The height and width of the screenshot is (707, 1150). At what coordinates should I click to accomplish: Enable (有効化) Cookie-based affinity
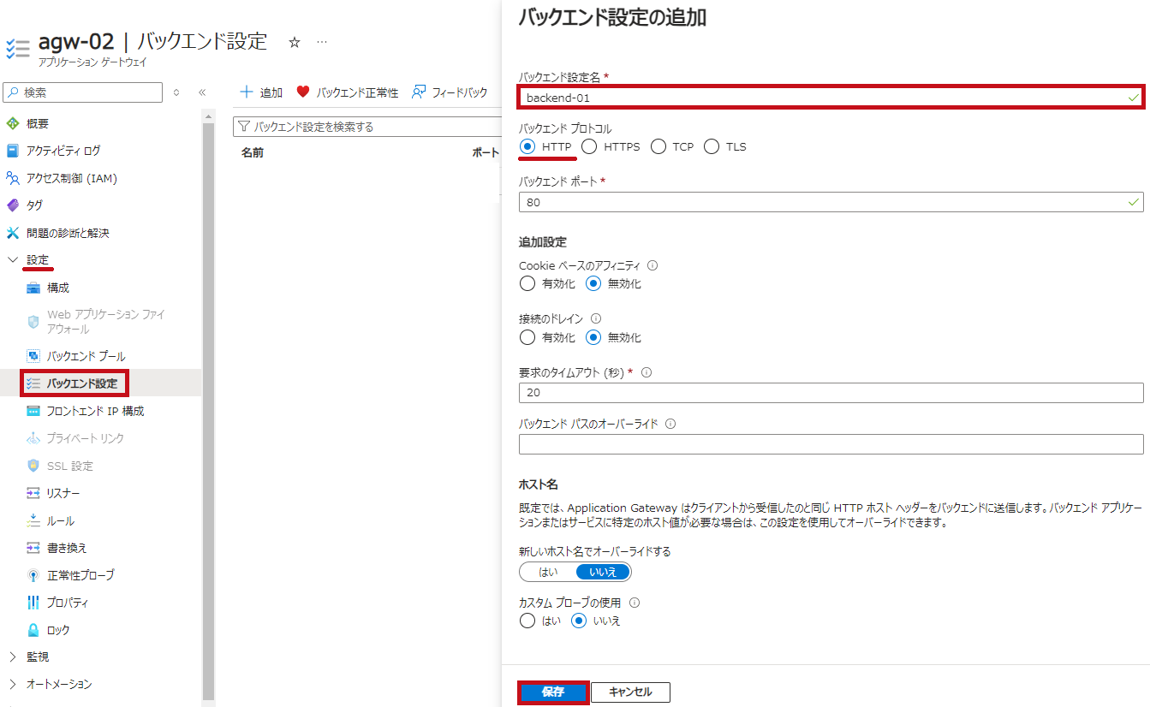pos(527,283)
